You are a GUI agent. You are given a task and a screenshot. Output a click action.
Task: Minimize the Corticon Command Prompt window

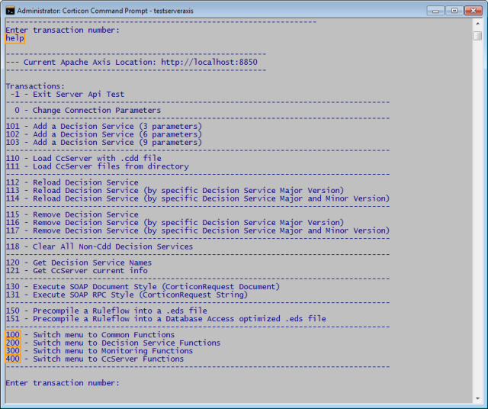(x=435, y=11)
